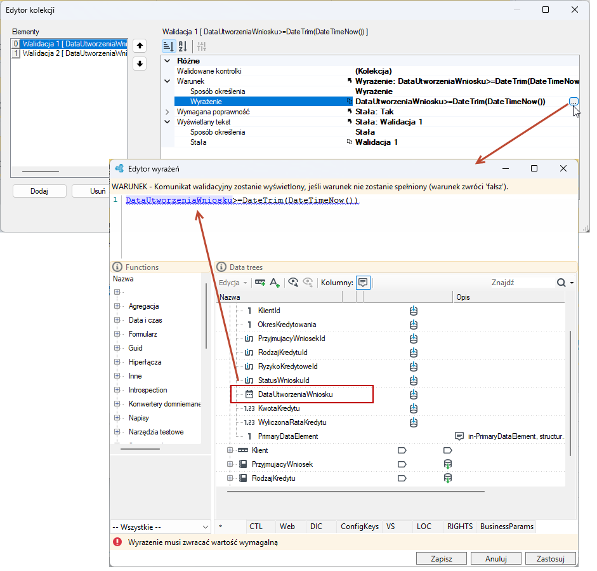Move the selected validation down
Screen dimensions: 597x571
click(x=140, y=64)
